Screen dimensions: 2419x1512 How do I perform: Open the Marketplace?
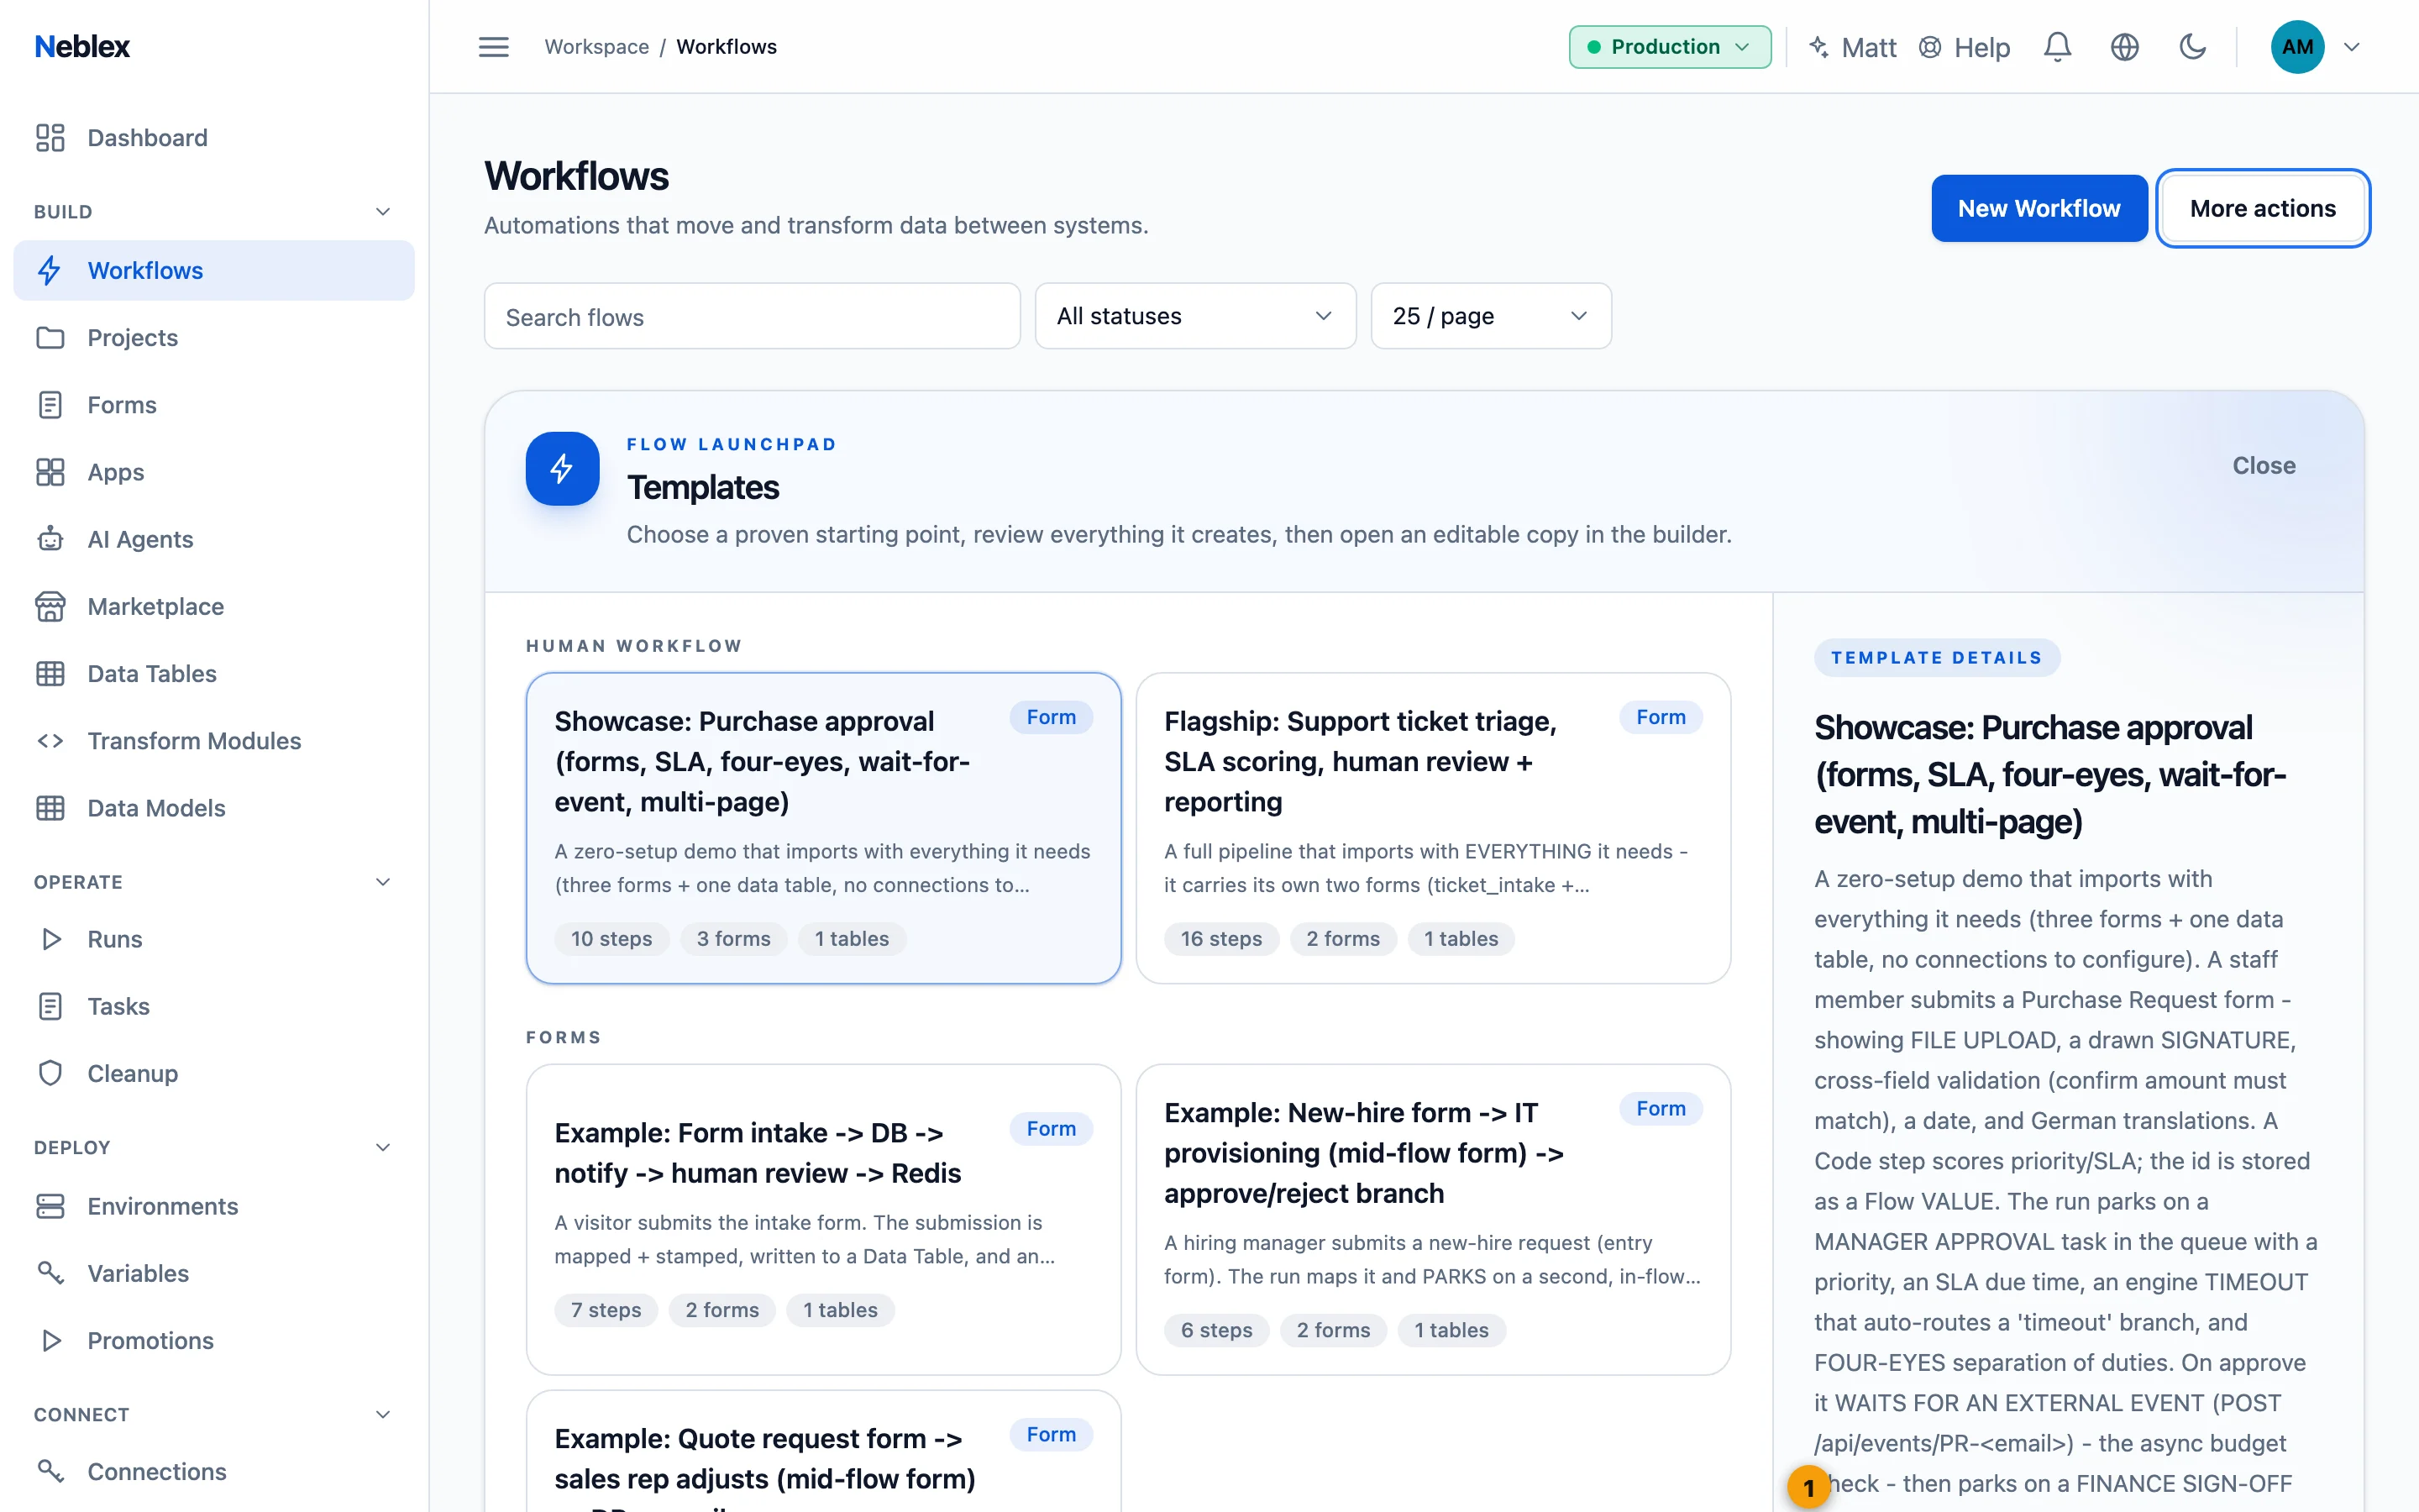click(214, 606)
